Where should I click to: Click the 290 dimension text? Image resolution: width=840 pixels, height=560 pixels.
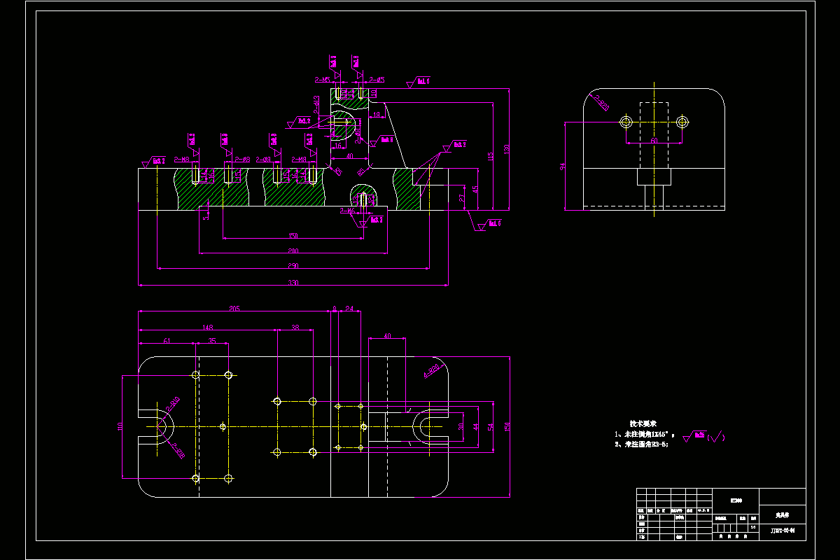click(x=293, y=267)
